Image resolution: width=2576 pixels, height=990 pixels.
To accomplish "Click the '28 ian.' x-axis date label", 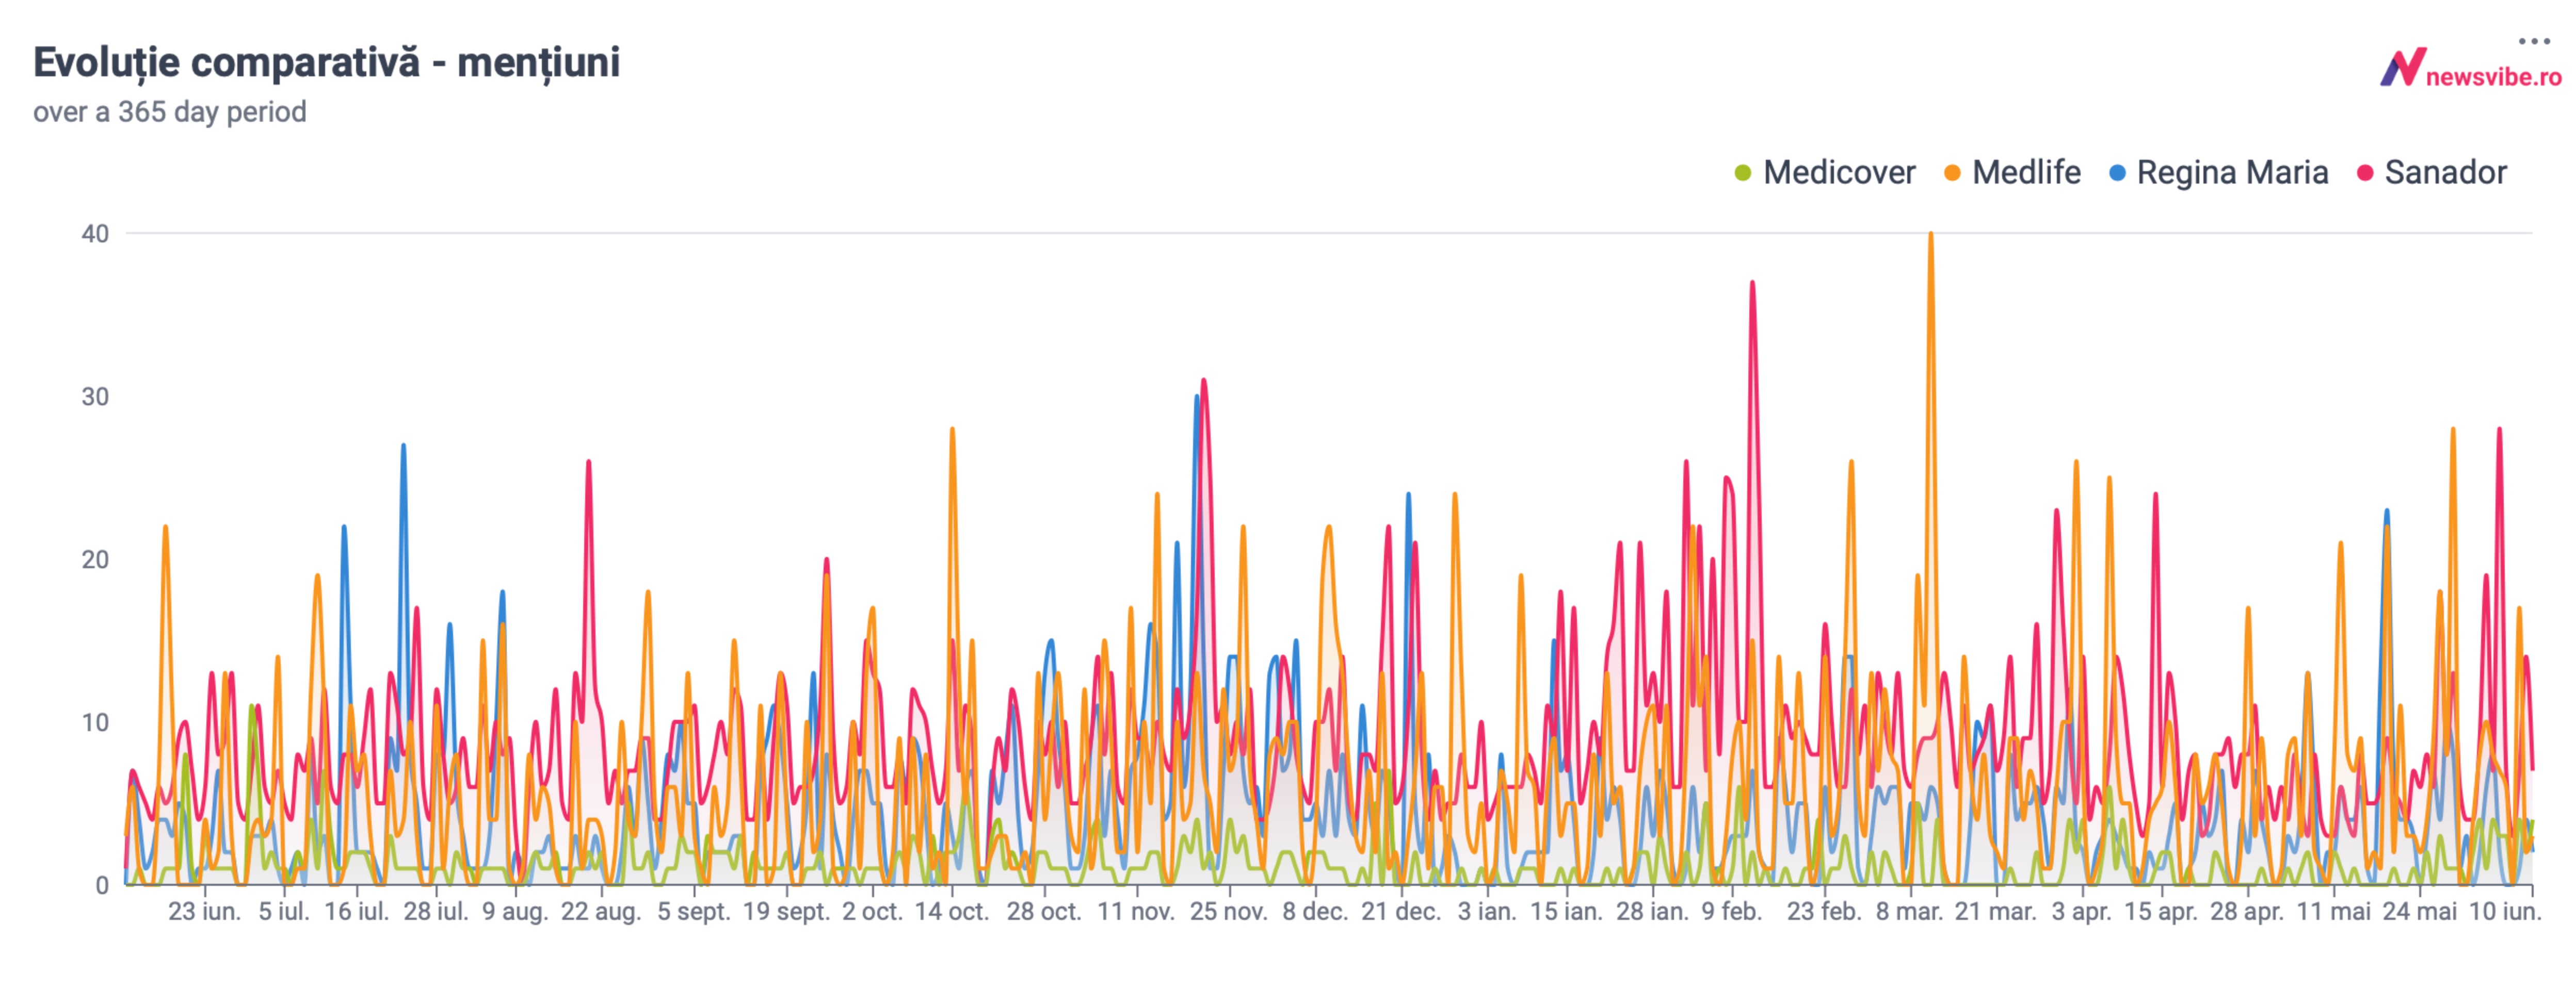I will point(1652,912).
